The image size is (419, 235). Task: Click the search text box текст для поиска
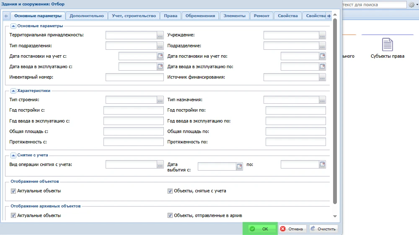tap(374, 5)
